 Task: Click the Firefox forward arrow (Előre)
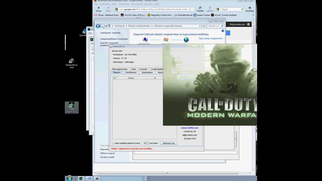pyautogui.click(x=108, y=8)
